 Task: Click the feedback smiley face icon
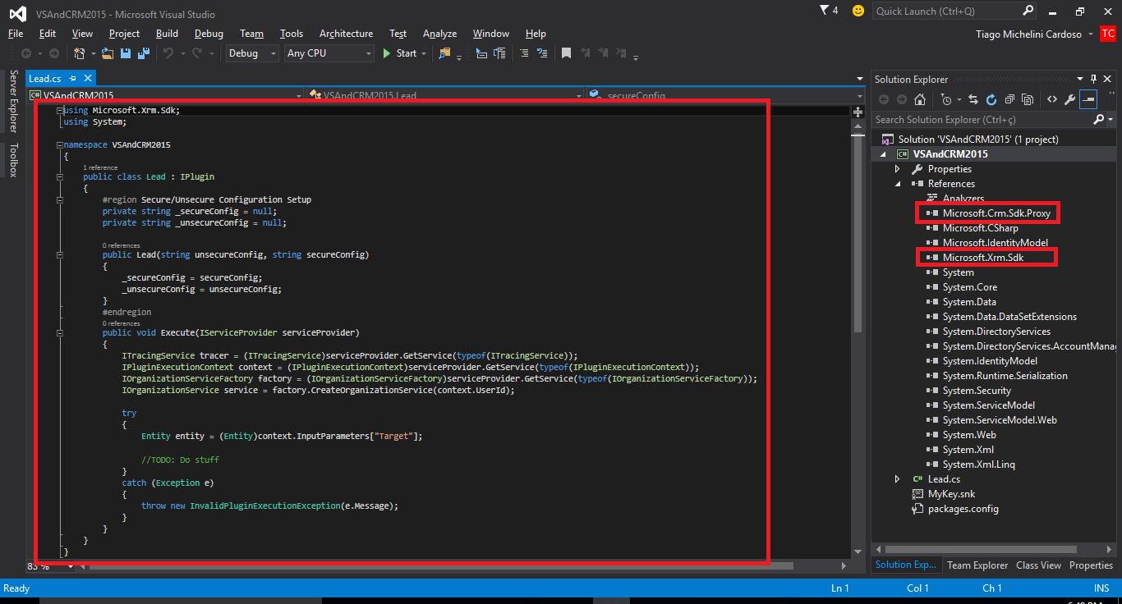coord(858,11)
